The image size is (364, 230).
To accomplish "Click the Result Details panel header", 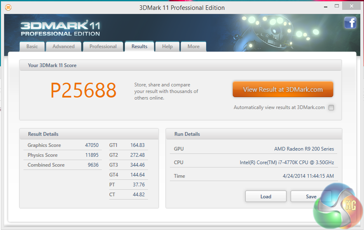I will (89, 134).
